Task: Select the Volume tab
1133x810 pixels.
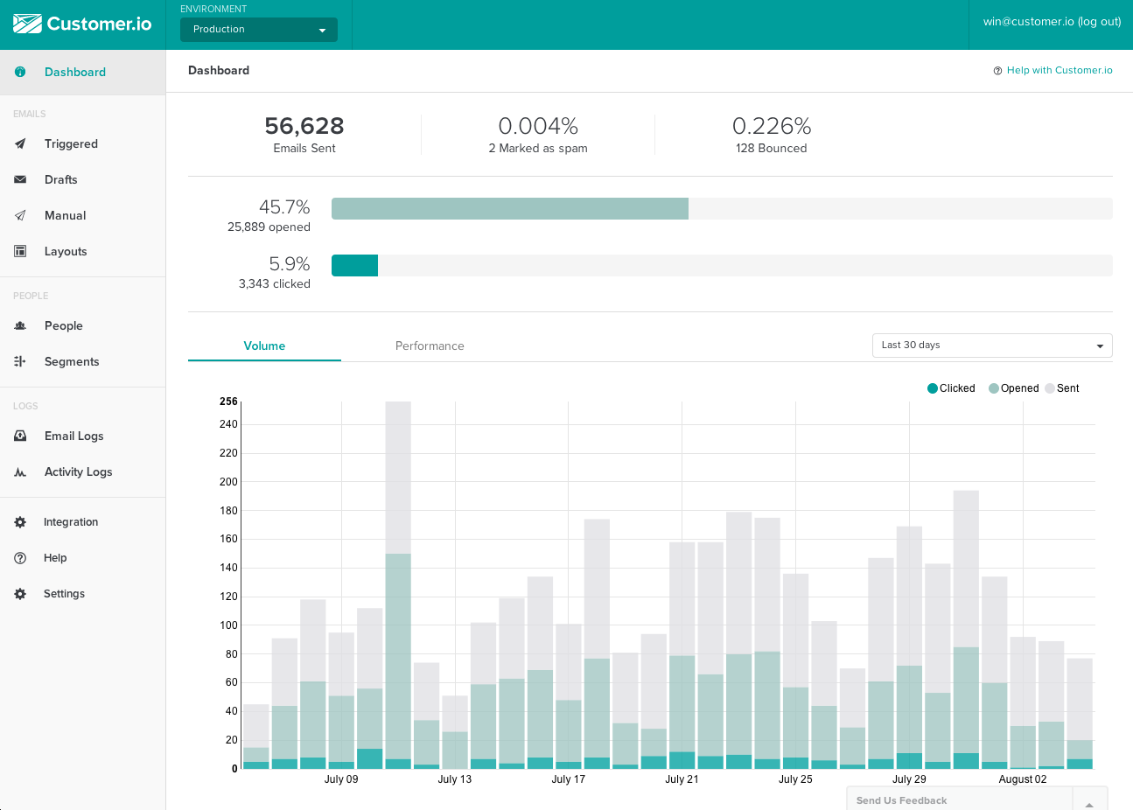Action: coord(264,346)
